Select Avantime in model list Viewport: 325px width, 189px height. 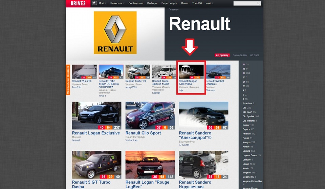click(x=247, y=103)
